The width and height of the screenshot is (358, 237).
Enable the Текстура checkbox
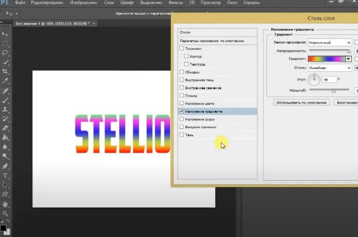point(186,64)
